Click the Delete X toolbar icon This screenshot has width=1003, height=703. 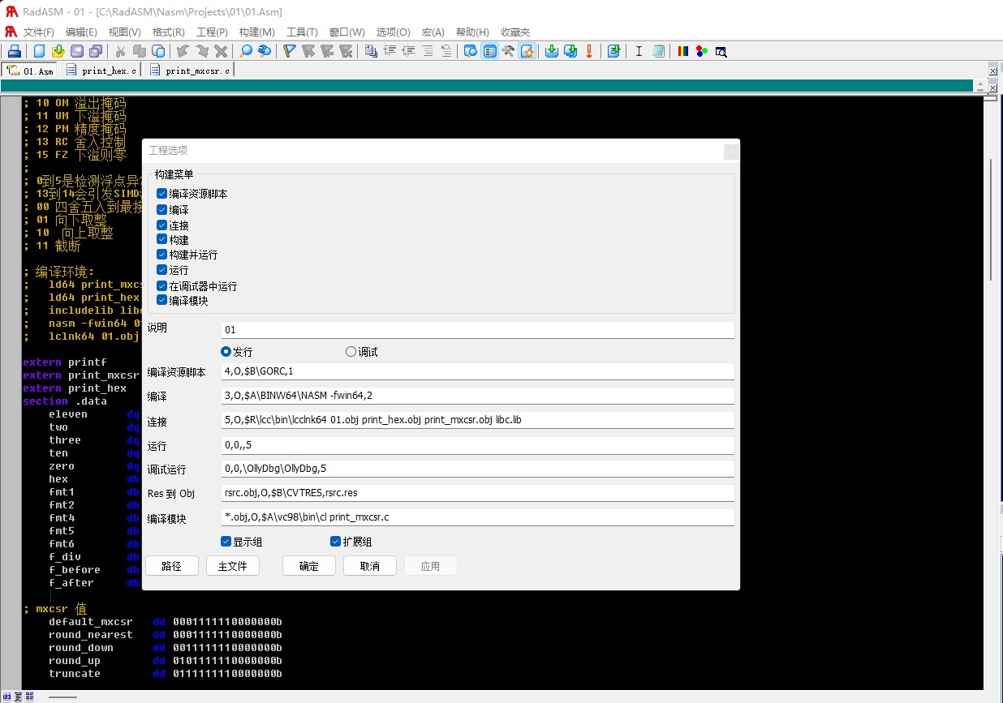[x=220, y=51]
